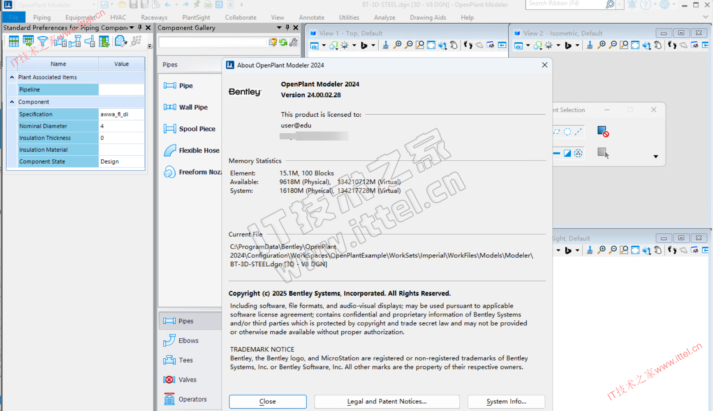Click the System Info button
The image size is (713, 411).
pos(506,402)
